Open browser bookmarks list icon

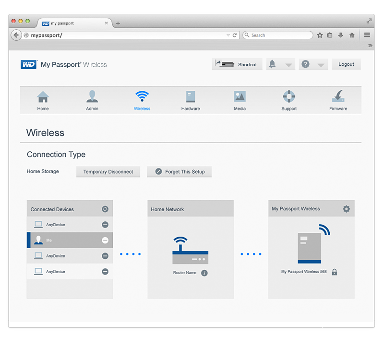point(330,35)
